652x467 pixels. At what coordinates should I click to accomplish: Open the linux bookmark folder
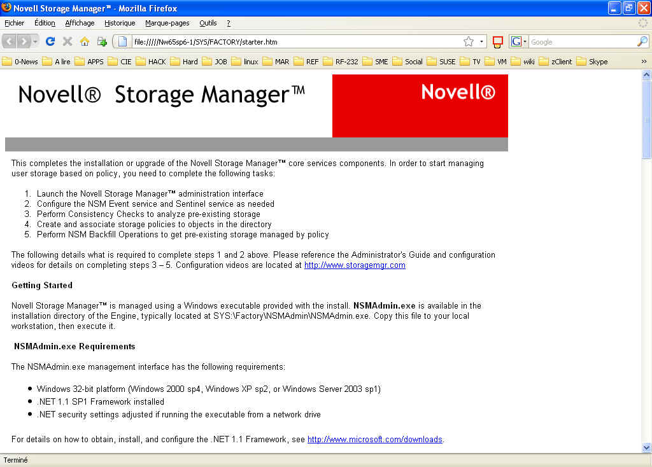click(245, 62)
